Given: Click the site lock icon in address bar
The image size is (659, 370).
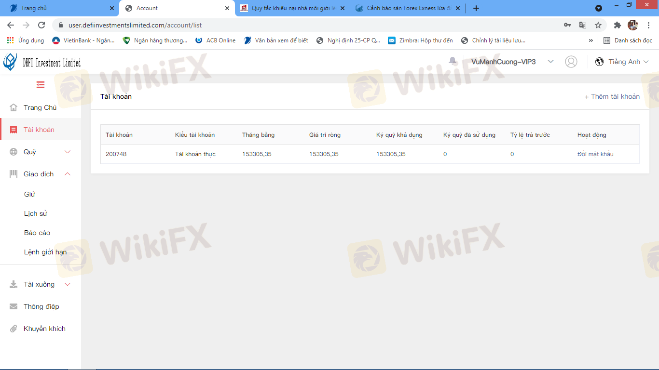Looking at the screenshot, I should [61, 25].
